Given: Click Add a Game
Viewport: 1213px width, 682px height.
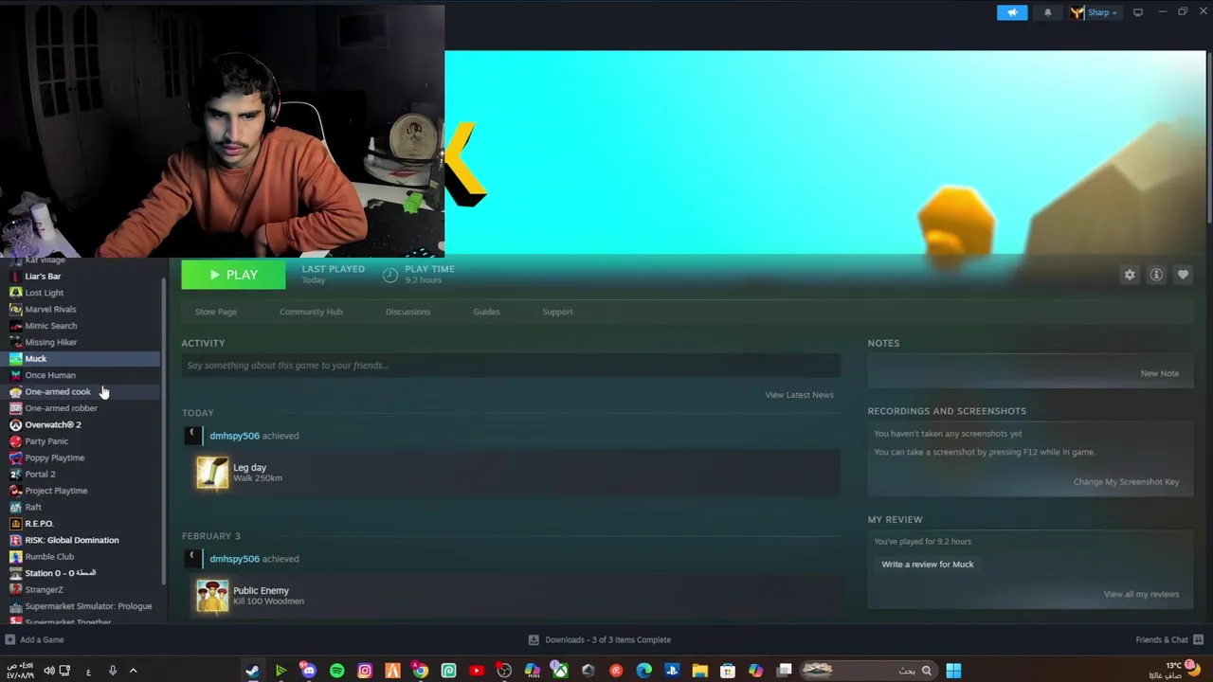Looking at the screenshot, I should [34, 640].
